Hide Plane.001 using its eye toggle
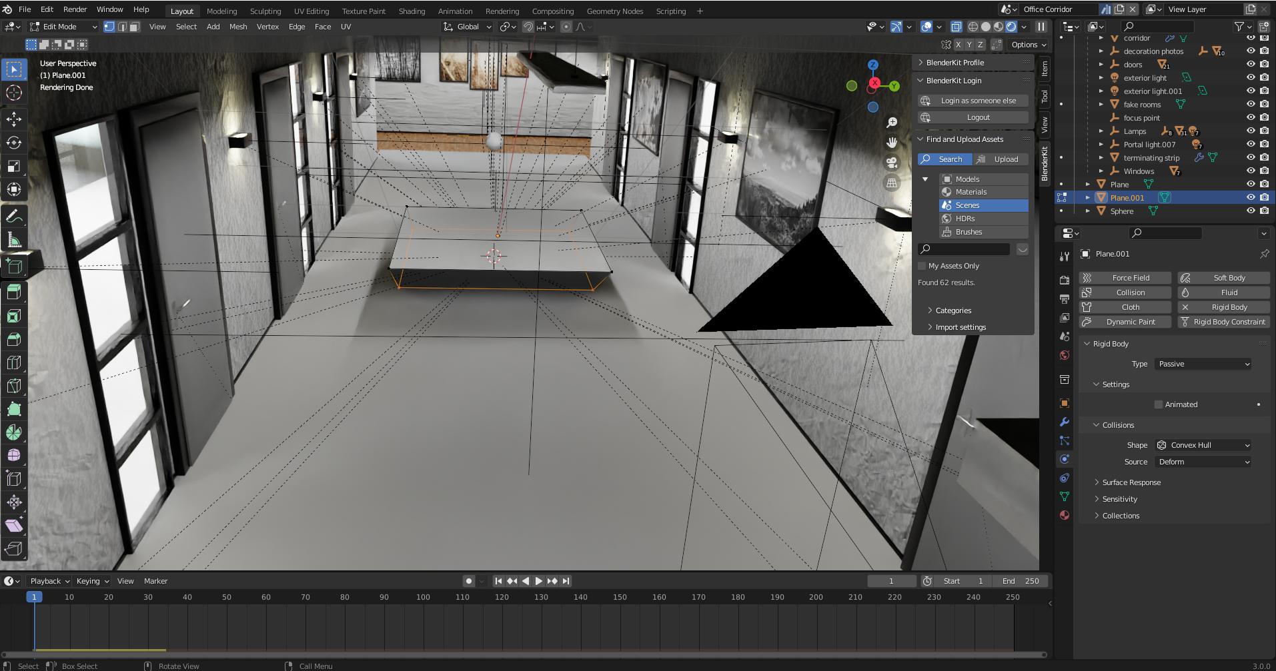Screen dimensions: 1276x671 tap(1251, 197)
